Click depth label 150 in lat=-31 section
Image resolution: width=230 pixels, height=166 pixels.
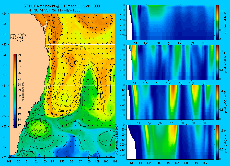tap(123, 100)
